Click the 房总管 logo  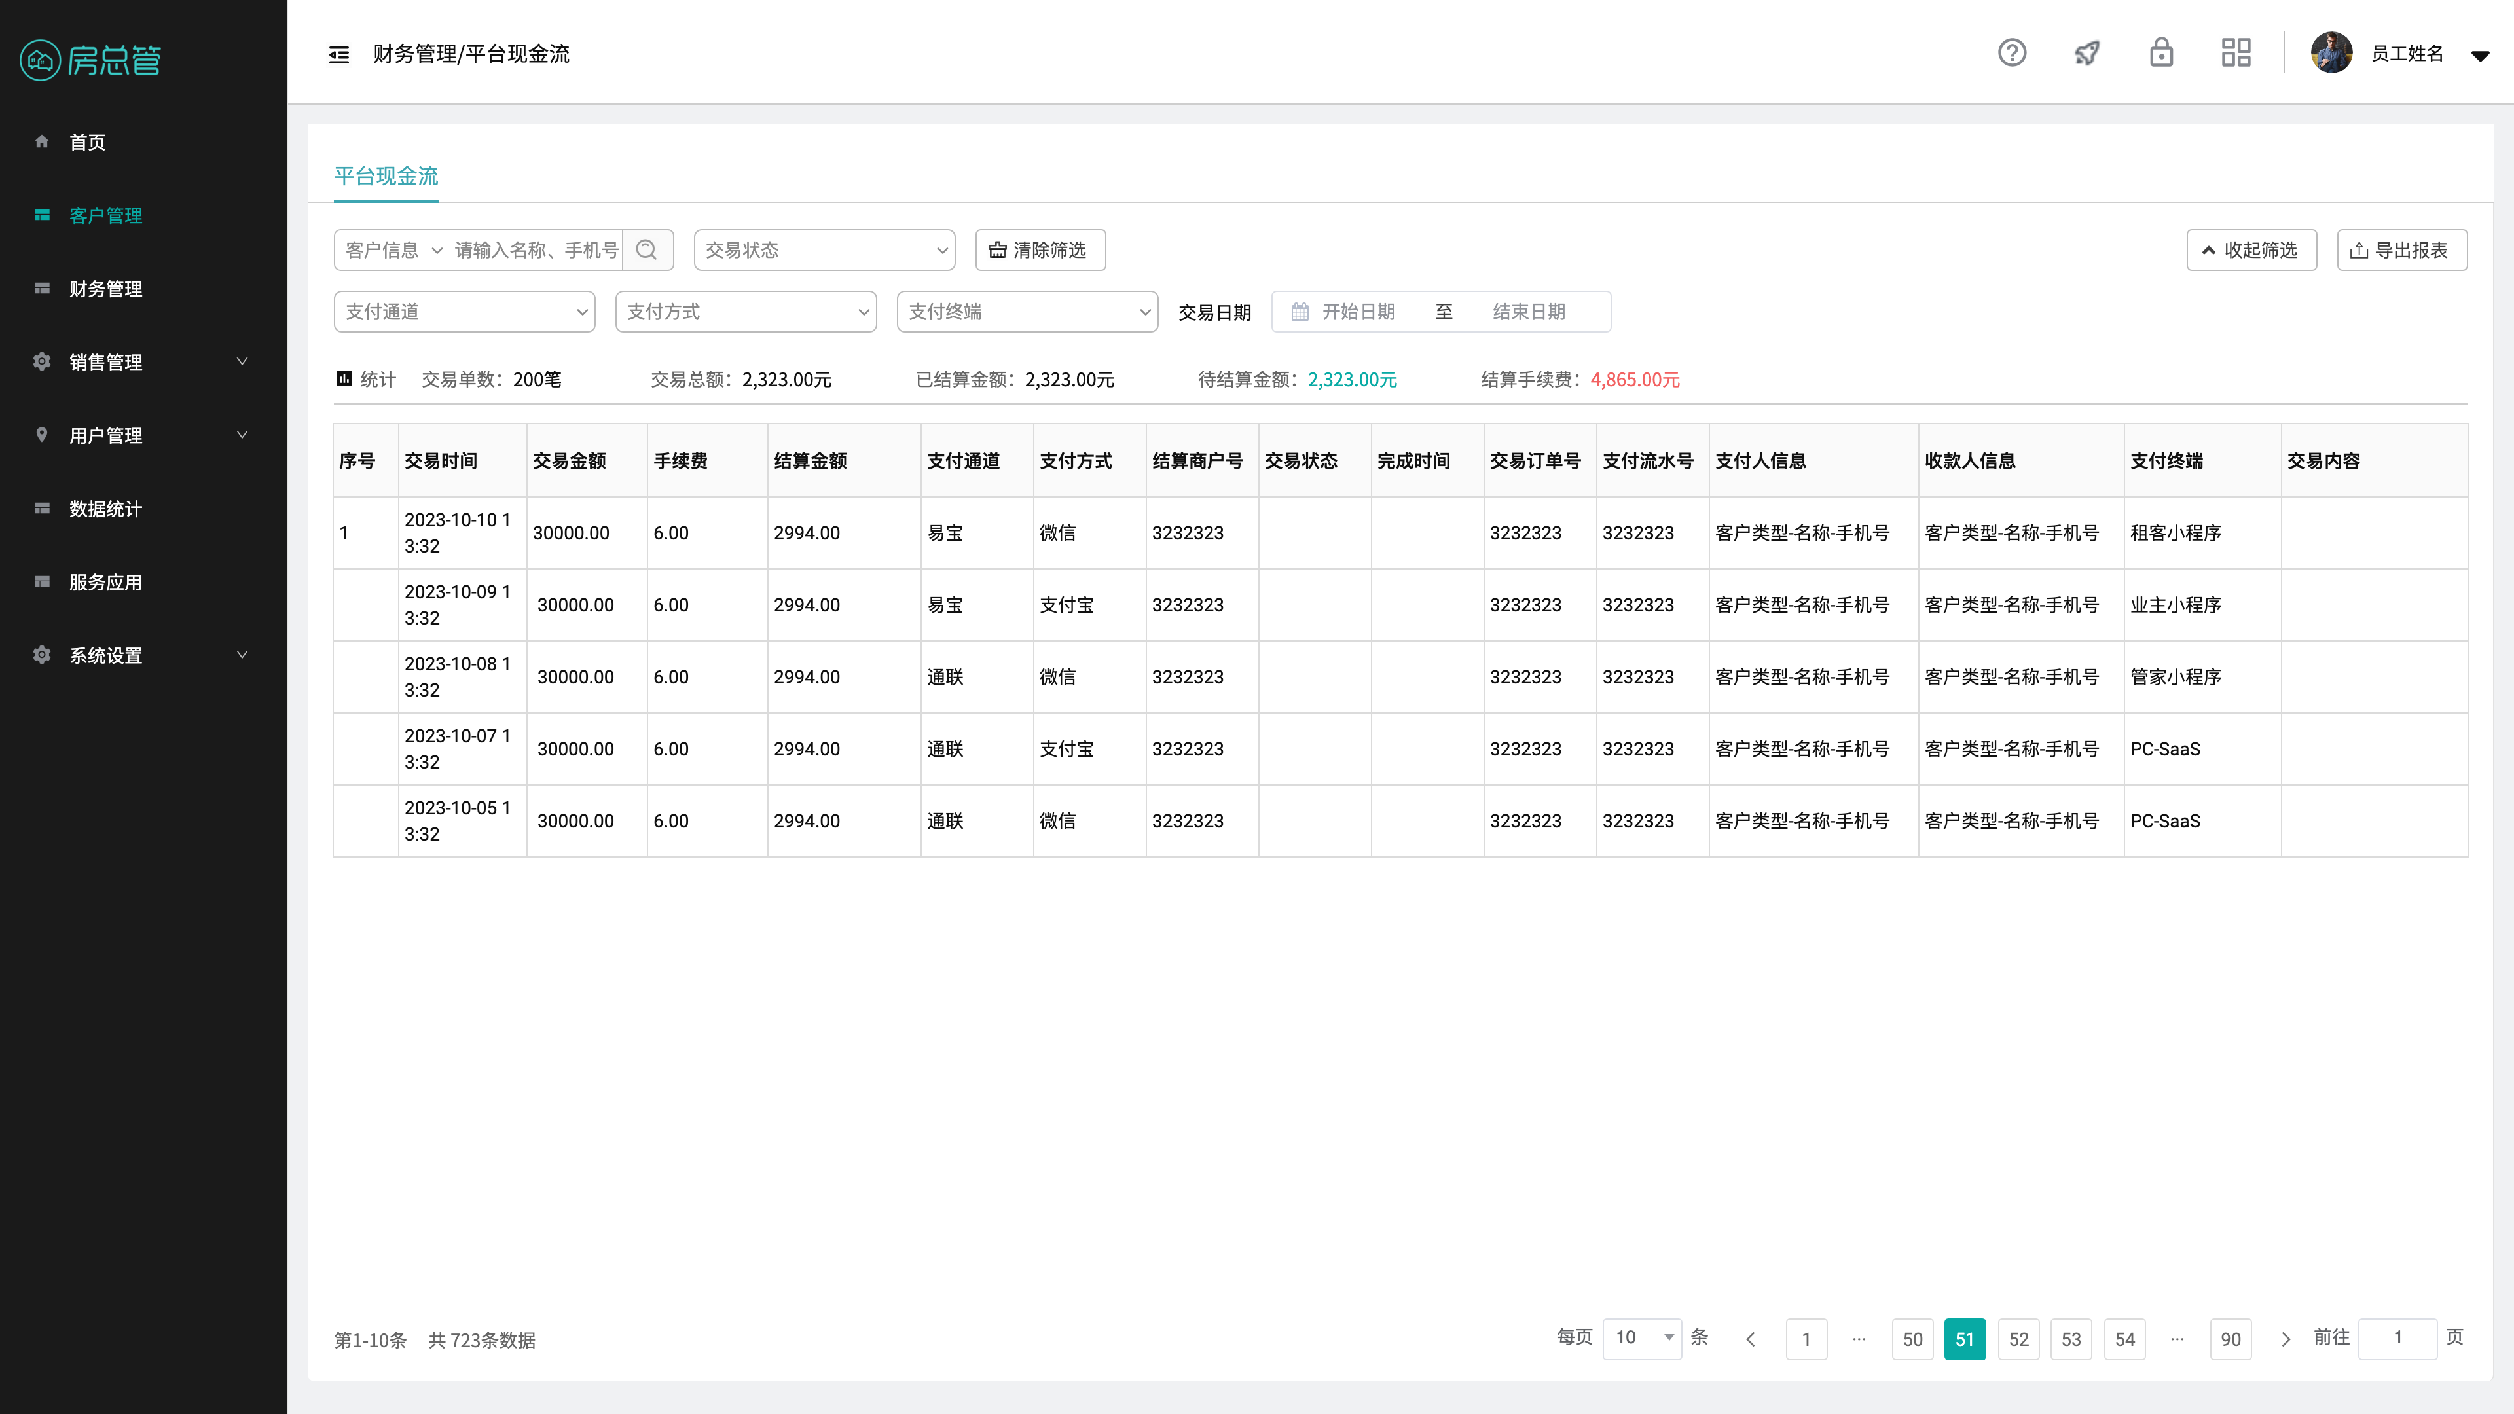[x=91, y=60]
